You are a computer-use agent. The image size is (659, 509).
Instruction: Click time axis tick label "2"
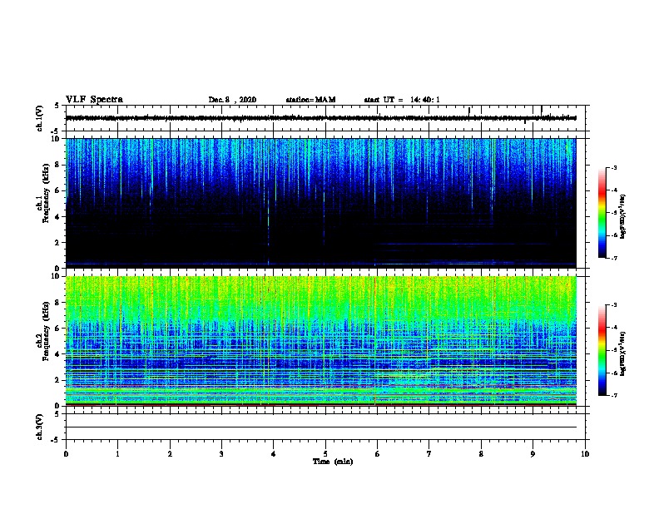170,453
